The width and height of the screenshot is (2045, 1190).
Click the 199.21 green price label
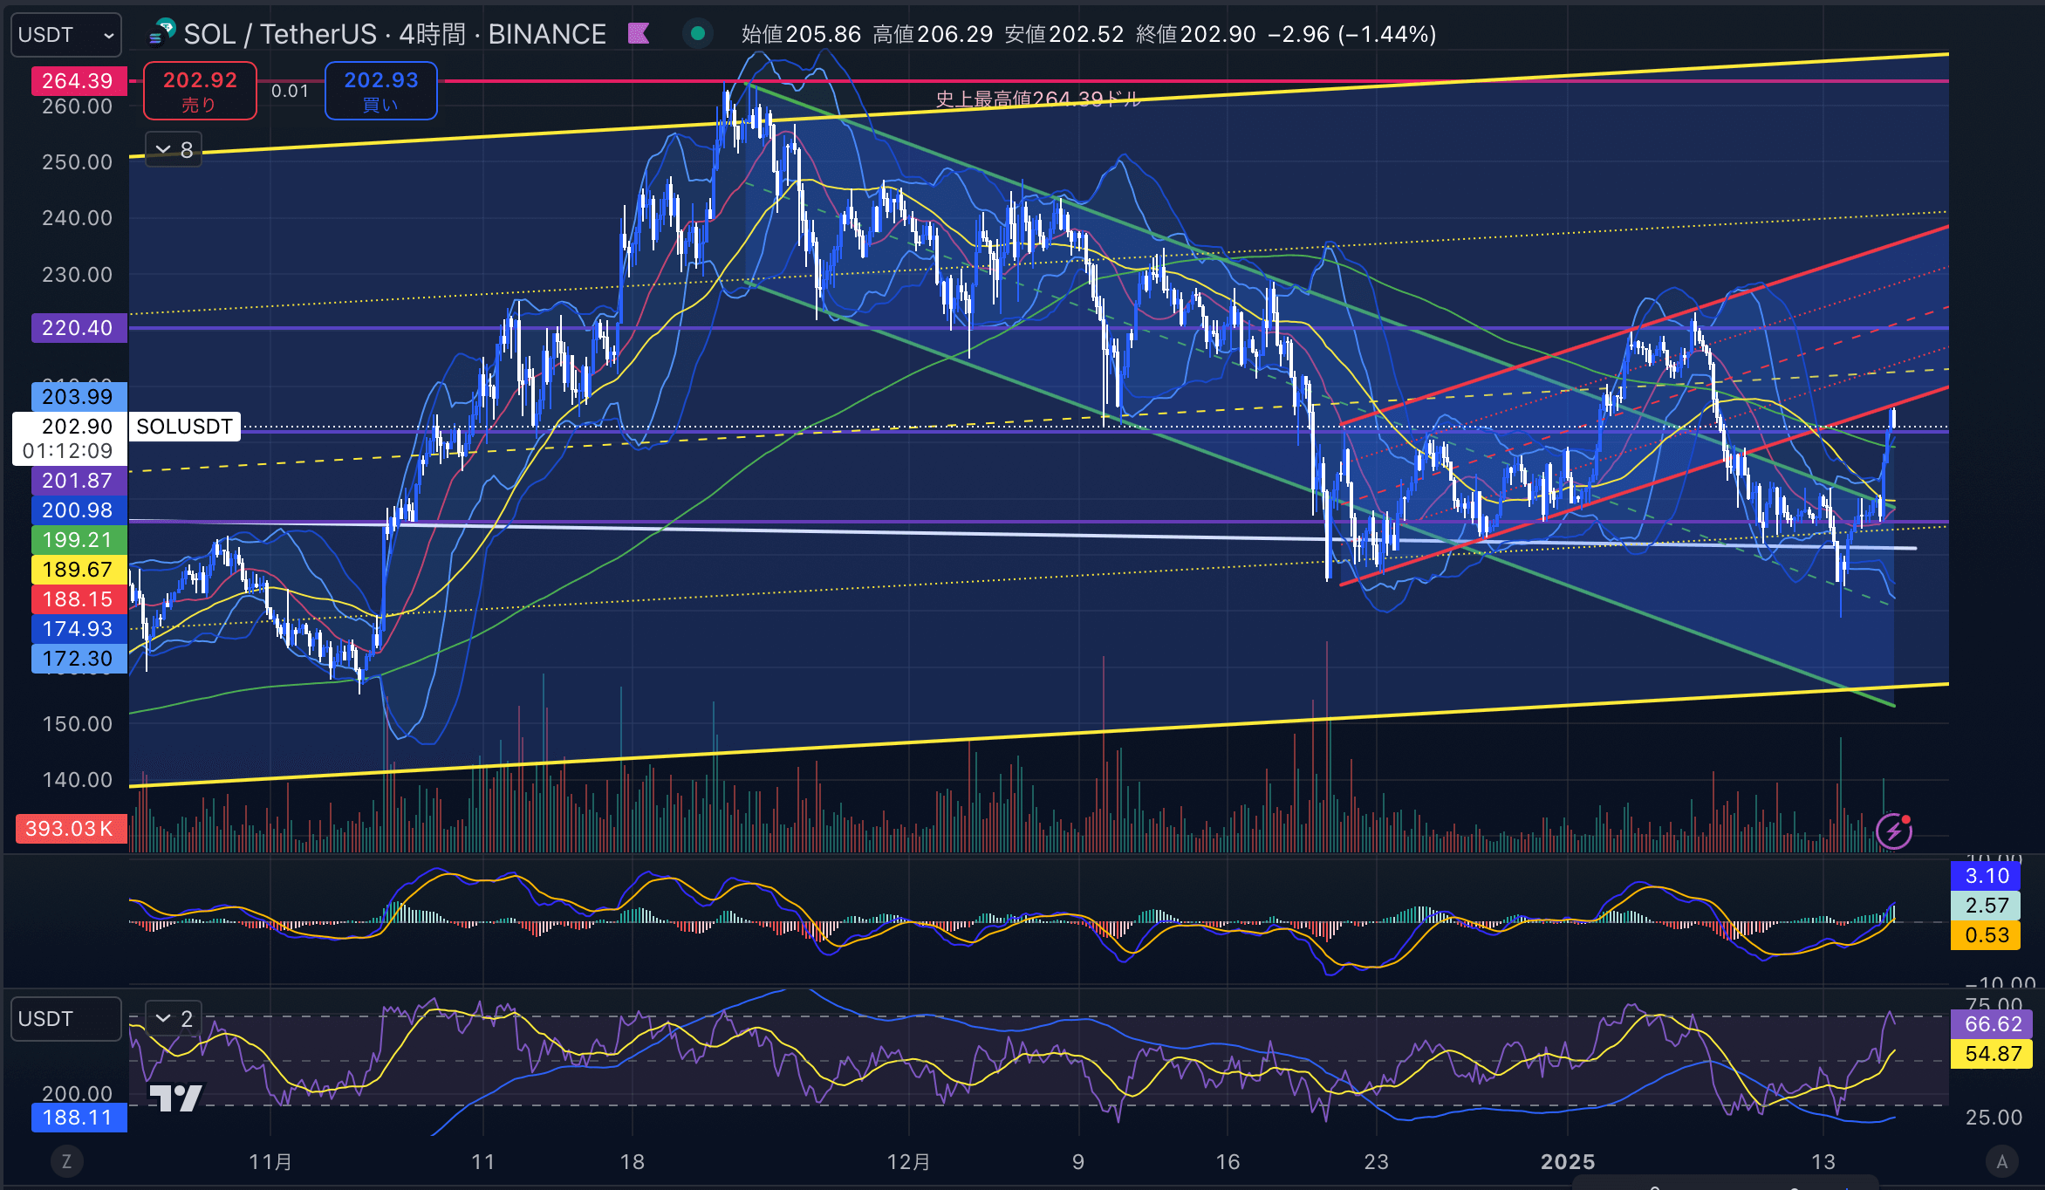pos(79,540)
